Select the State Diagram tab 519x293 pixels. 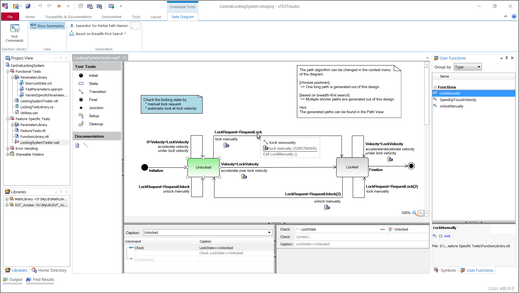183,17
